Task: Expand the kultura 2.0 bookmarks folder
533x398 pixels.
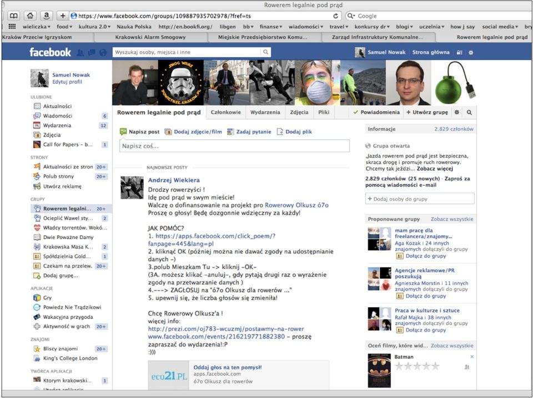Action: click(x=94, y=27)
